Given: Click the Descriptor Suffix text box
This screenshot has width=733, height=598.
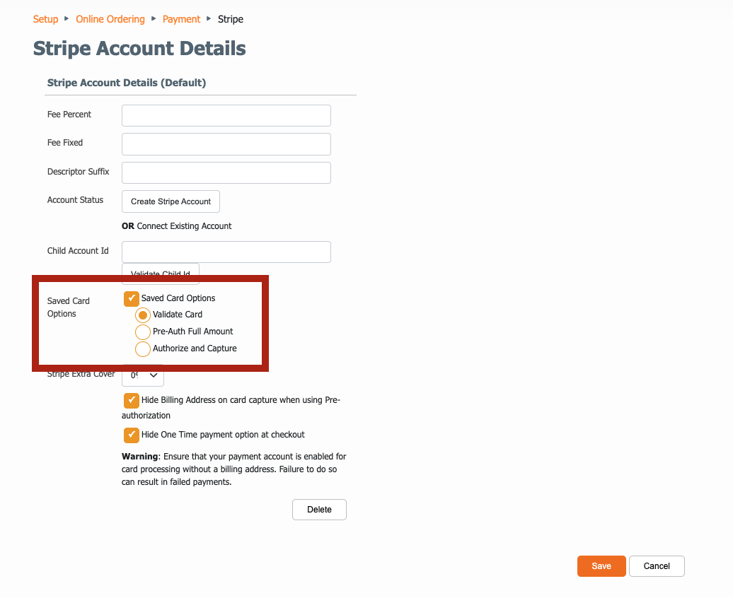Looking at the screenshot, I should (x=226, y=173).
